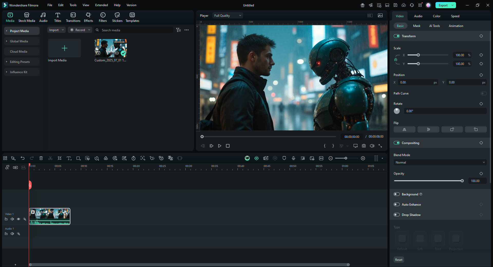Screen dimensions: 493x267
Task: Open the Blend Mode Normal dropdown
Action: (440, 162)
